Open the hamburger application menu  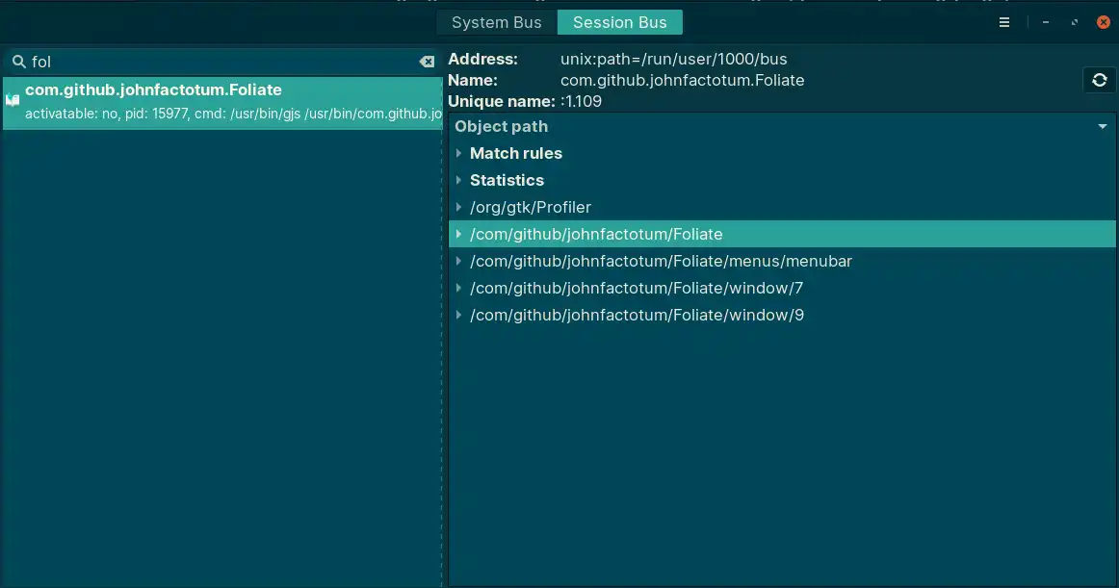pos(1004,22)
